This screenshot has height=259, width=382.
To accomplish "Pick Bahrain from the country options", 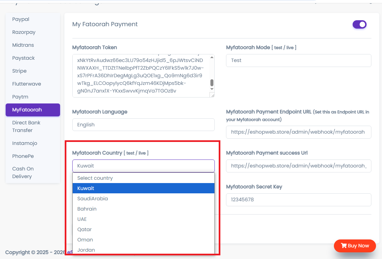I will click(x=143, y=209).
